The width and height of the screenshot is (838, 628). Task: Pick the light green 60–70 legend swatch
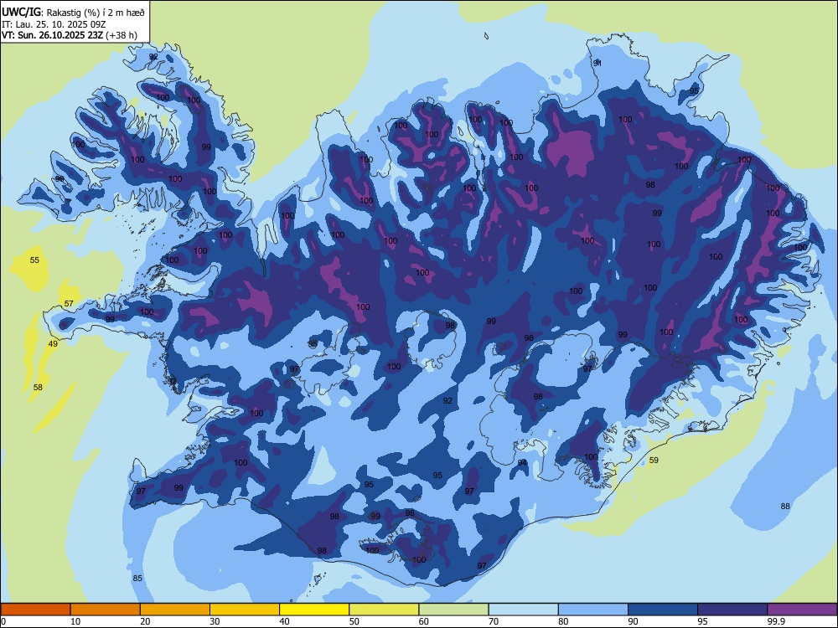click(453, 610)
